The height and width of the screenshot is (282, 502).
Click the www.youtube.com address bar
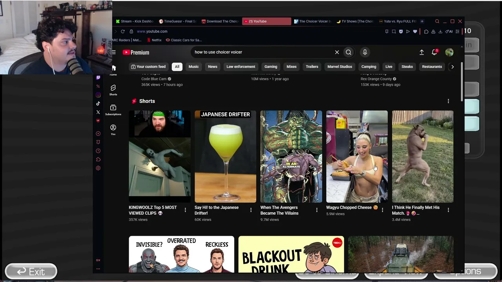coord(152,31)
